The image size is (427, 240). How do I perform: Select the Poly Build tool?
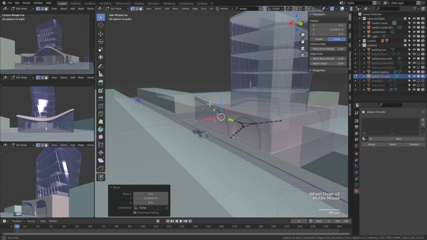[x=101, y=122]
